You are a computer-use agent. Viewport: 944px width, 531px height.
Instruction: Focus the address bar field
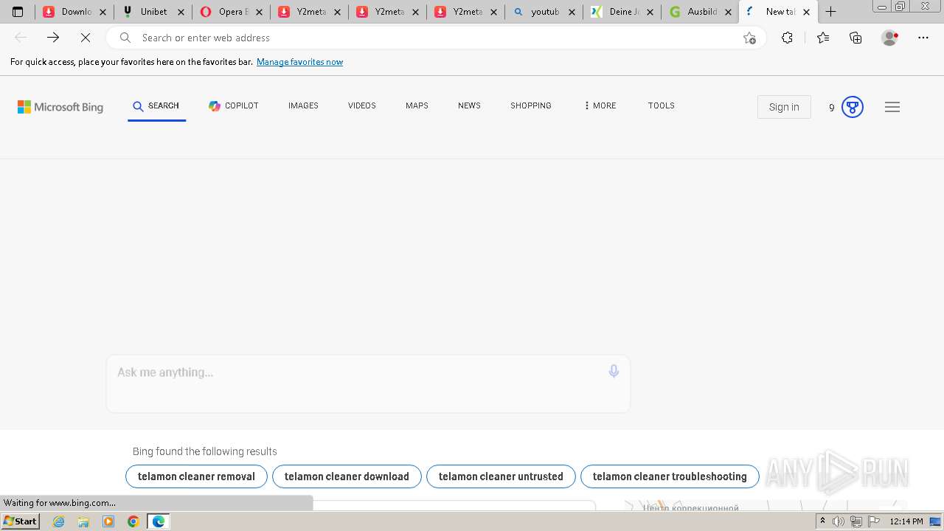coord(435,38)
